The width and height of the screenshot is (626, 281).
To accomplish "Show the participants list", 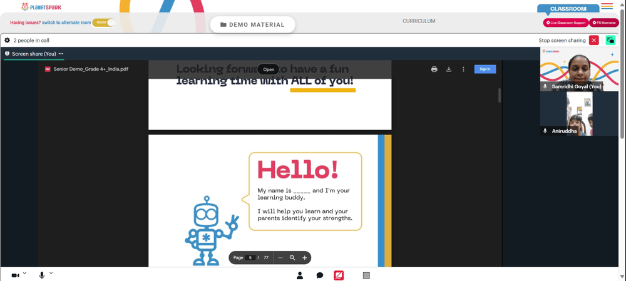I will (x=300, y=275).
